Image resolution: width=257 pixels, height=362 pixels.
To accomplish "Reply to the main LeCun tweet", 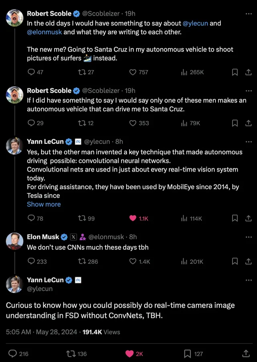I will click(x=13, y=354).
